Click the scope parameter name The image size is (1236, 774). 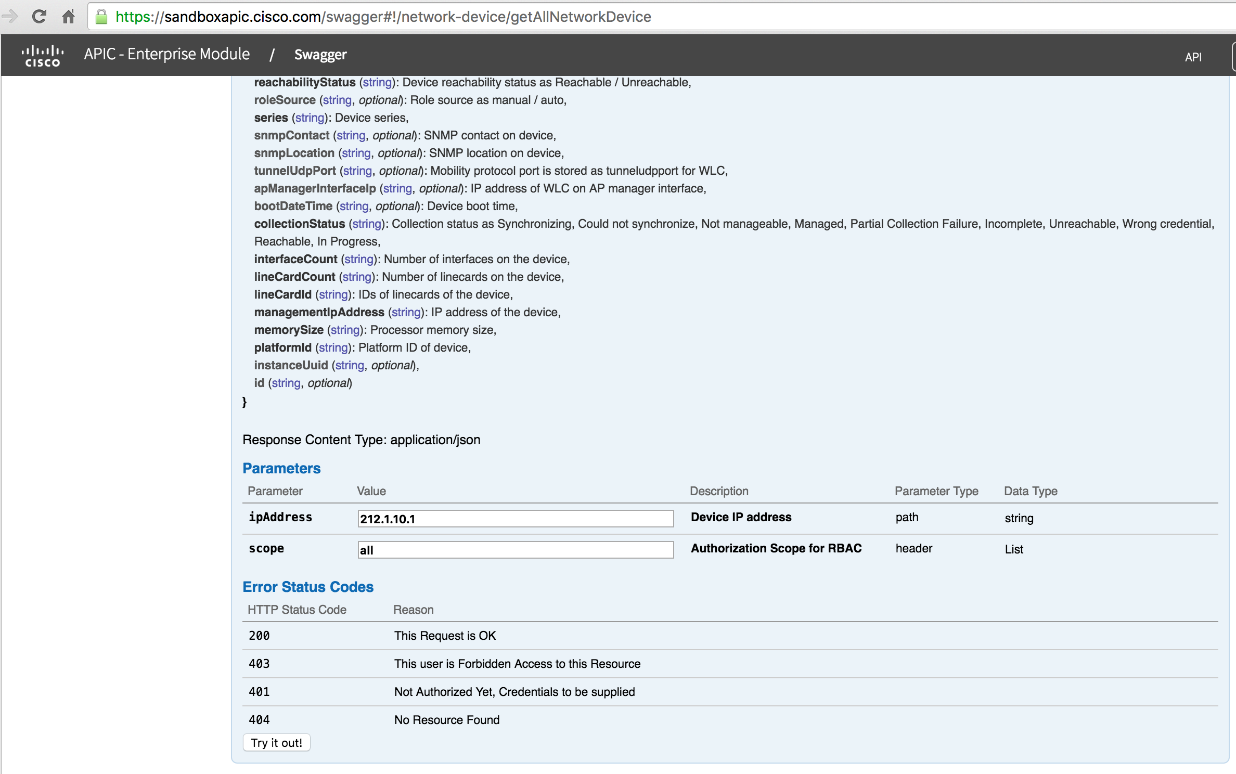click(x=266, y=548)
